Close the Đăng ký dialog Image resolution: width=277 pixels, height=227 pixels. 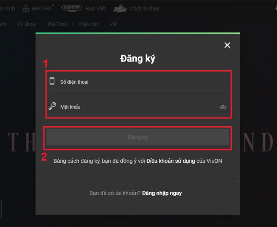coord(227,45)
